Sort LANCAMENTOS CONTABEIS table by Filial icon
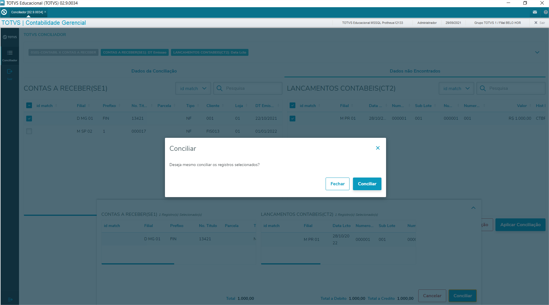Viewport: 549px width, 305px height. pos(352,106)
